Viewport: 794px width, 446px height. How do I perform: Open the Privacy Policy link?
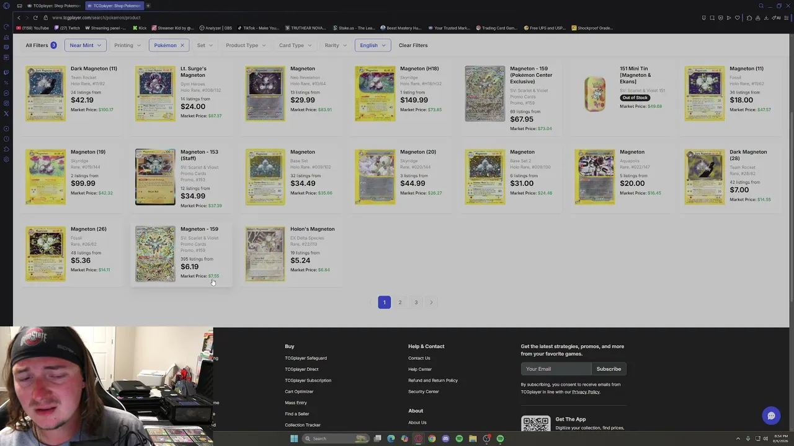click(586, 392)
